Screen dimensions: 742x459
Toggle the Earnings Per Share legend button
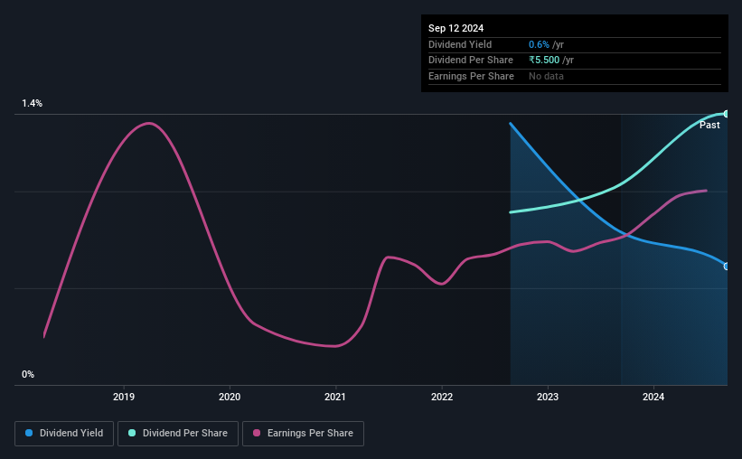click(x=303, y=434)
